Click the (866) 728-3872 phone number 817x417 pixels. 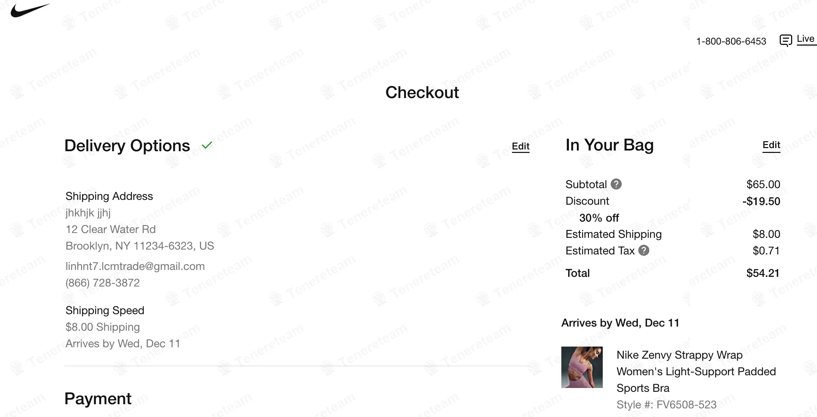coord(102,283)
